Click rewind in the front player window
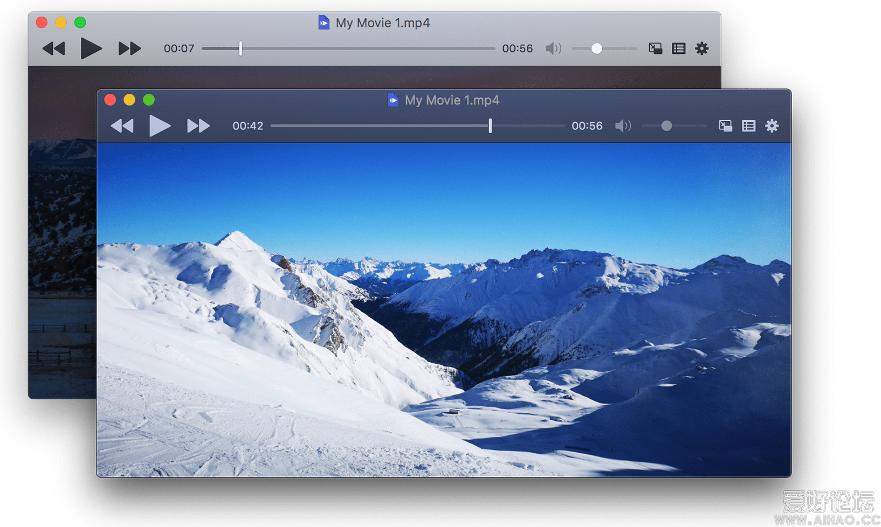The image size is (881, 527). click(122, 126)
